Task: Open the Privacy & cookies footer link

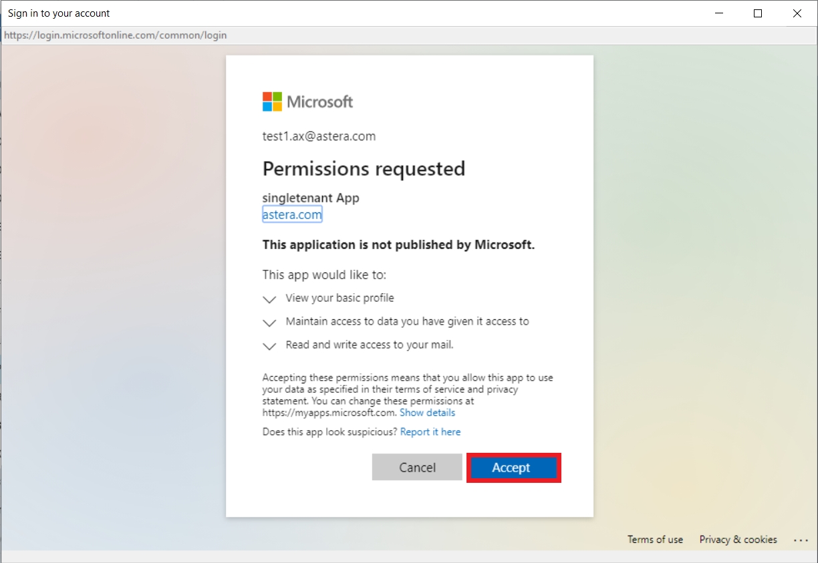Action: [x=738, y=540]
